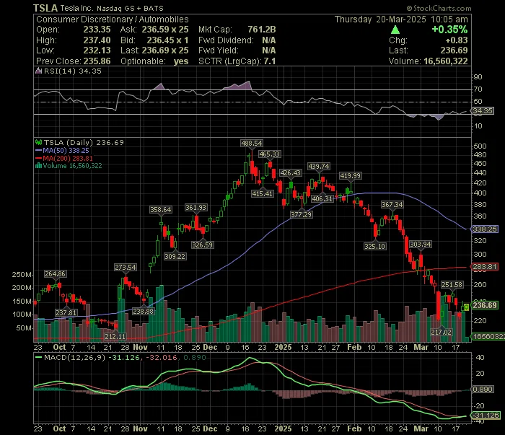This screenshot has width=505, height=435.
Task: Click the Ask 236.59 x 25 quote
Action: click(x=165, y=30)
